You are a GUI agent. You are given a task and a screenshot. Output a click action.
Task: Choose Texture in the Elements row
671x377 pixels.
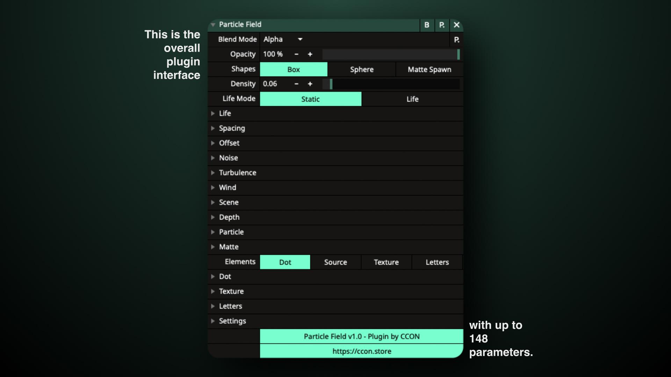click(x=386, y=262)
